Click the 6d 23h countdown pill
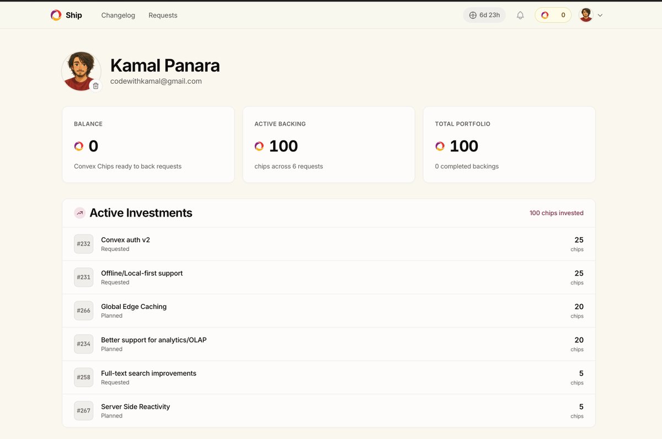 coord(484,15)
